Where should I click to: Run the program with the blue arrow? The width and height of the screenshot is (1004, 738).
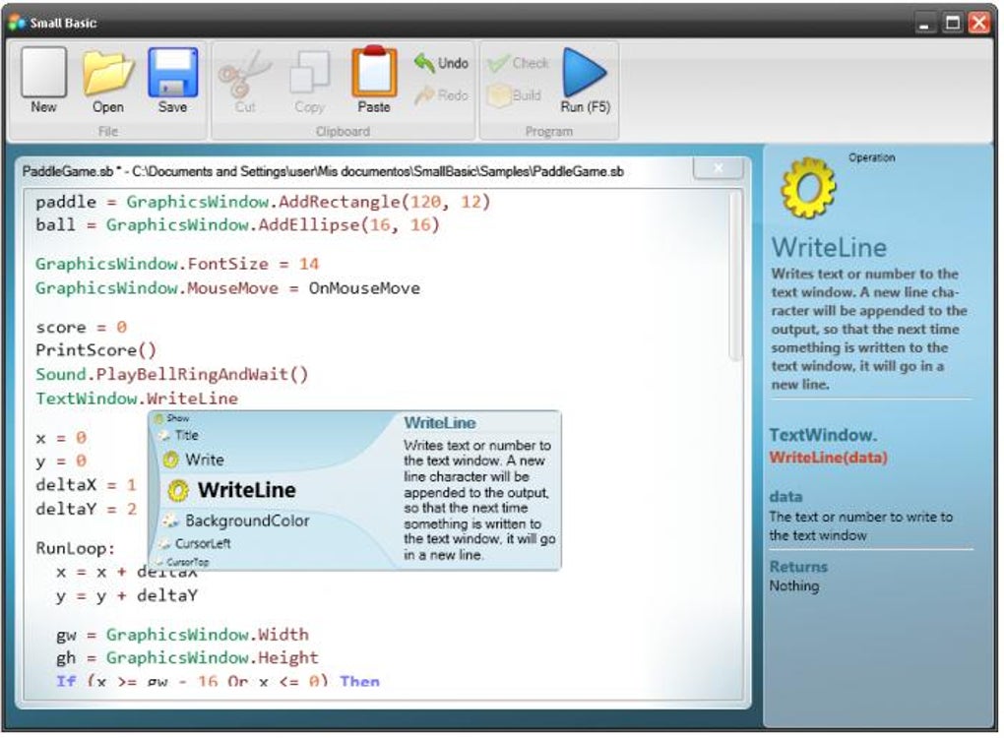pyautogui.click(x=585, y=73)
